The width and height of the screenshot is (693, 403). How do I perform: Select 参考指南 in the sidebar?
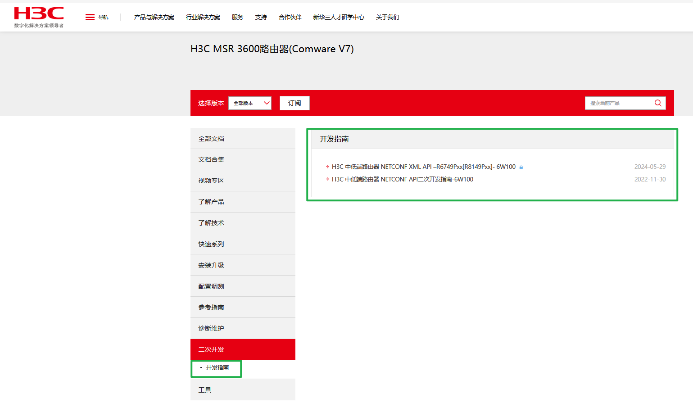(243, 307)
